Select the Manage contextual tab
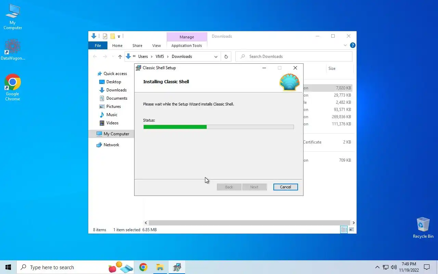 [x=187, y=37]
